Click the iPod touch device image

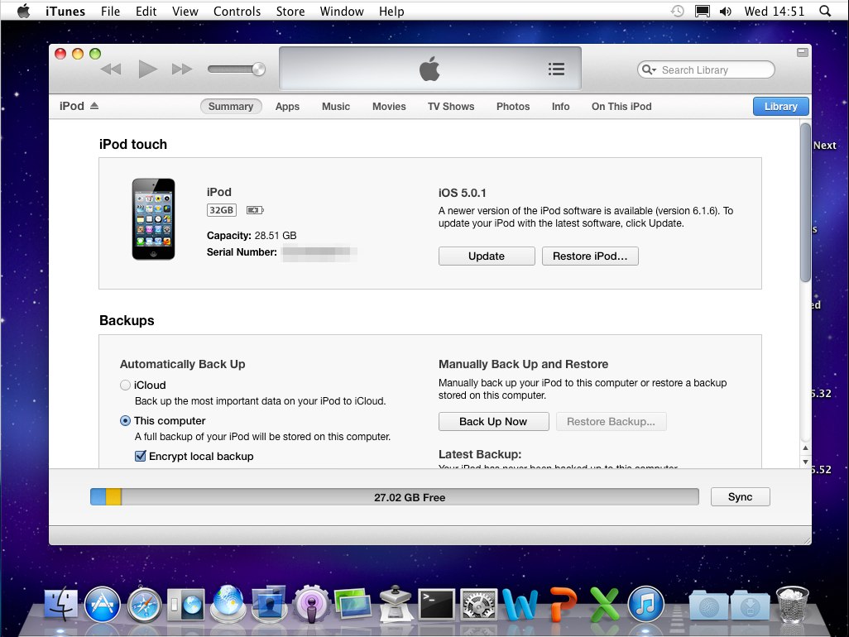[x=153, y=219]
